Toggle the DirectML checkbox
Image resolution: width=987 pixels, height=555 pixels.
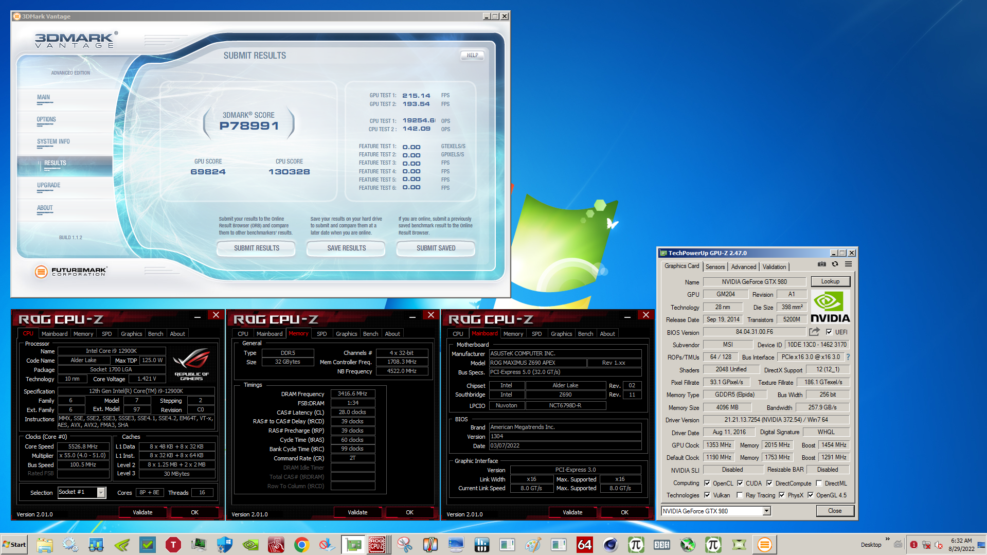(819, 483)
